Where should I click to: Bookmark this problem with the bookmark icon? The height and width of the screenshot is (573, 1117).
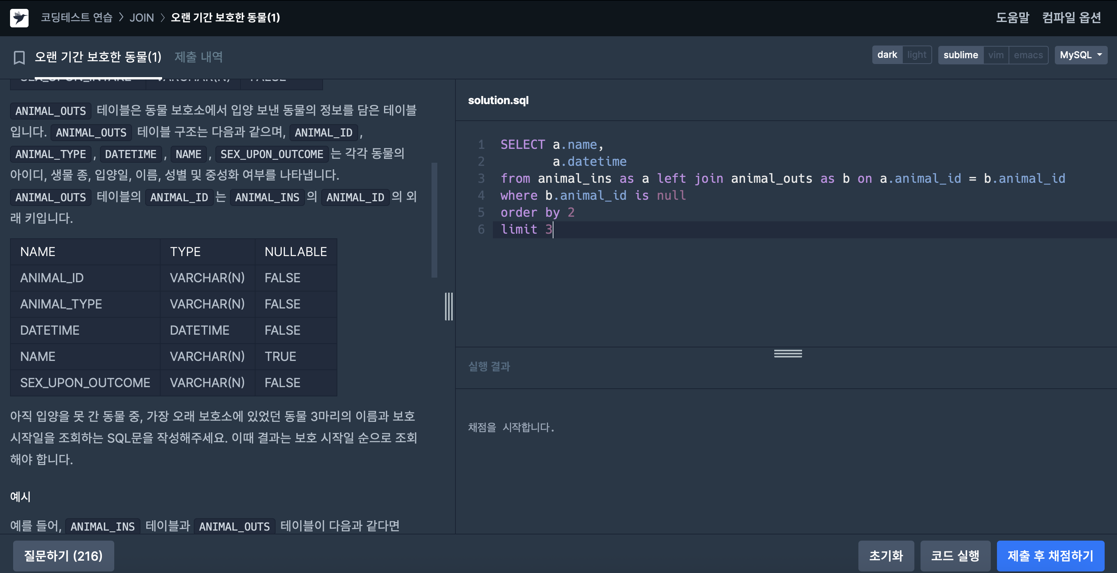click(19, 57)
